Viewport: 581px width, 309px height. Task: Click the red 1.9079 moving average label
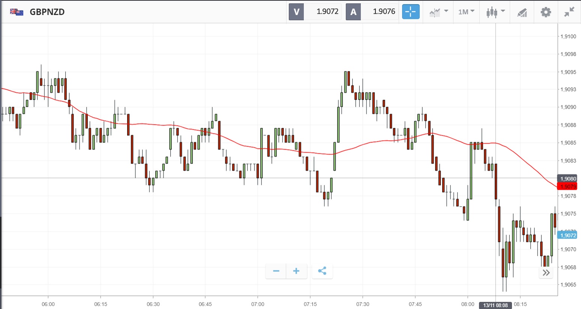pos(567,186)
